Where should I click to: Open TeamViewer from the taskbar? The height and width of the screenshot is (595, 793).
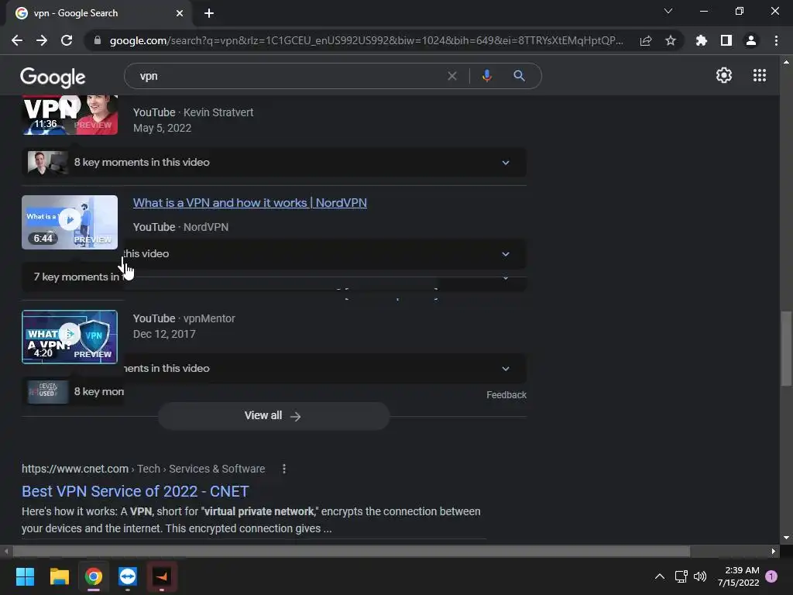pyautogui.click(x=128, y=576)
